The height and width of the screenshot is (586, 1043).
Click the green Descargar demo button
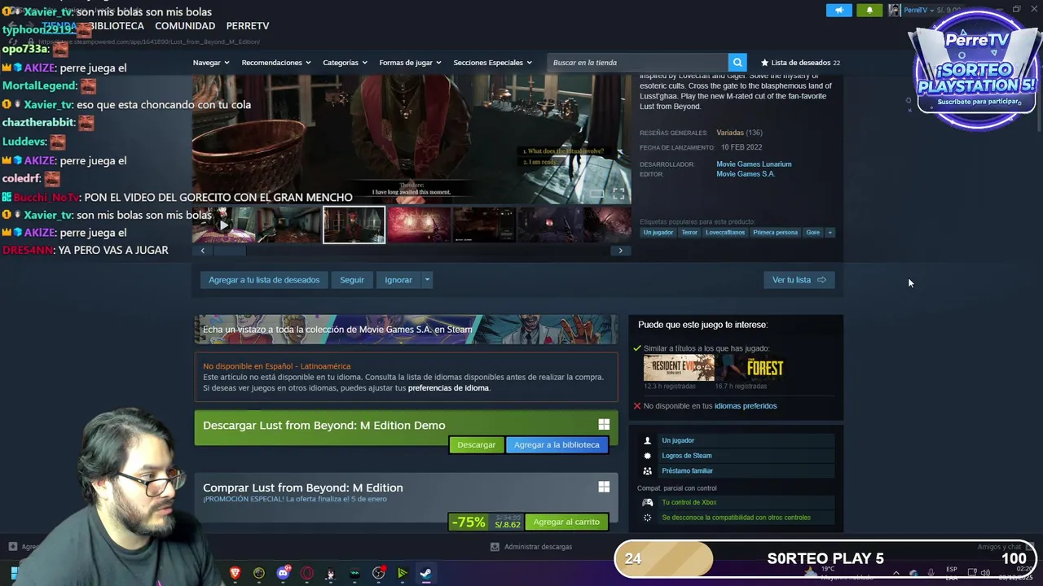tap(476, 445)
